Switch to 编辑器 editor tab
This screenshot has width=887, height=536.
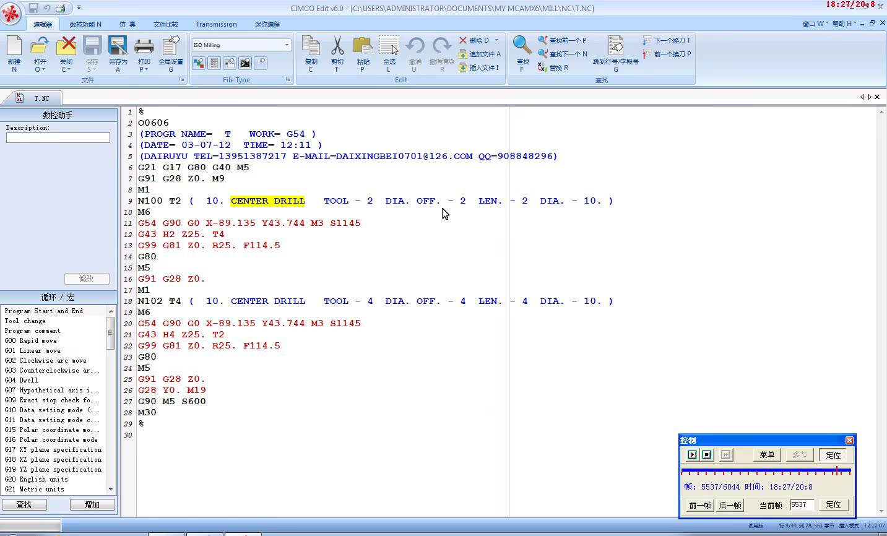[x=43, y=24]
